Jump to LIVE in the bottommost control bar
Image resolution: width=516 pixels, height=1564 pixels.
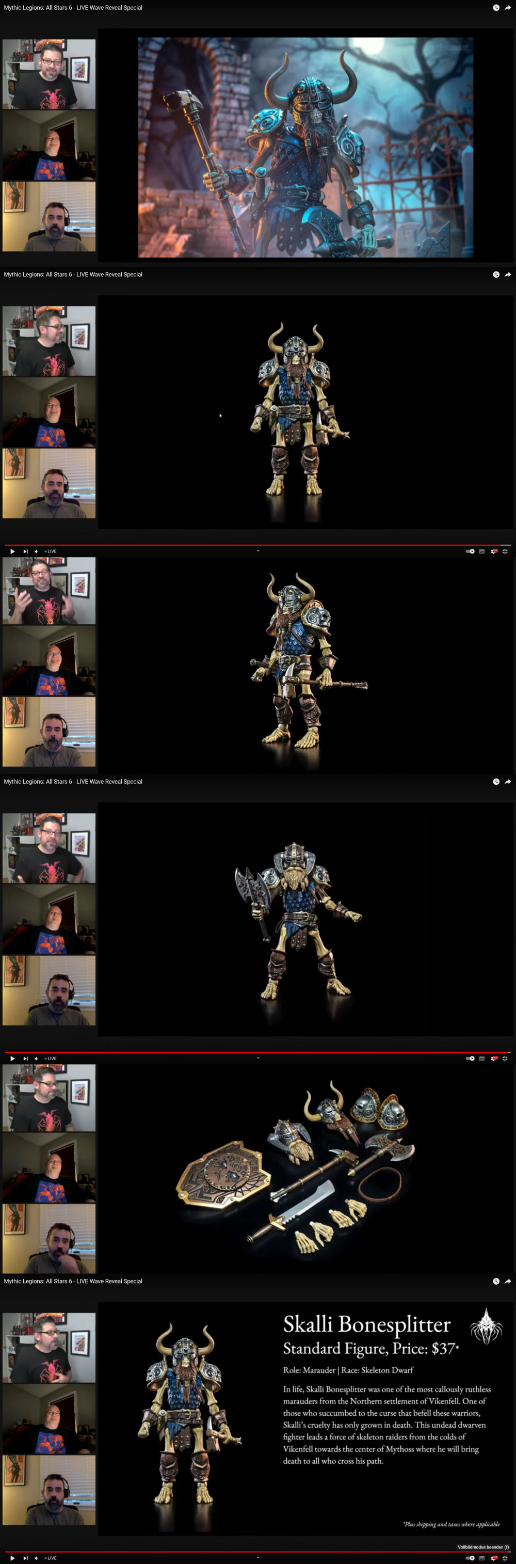coord(51,1558)
